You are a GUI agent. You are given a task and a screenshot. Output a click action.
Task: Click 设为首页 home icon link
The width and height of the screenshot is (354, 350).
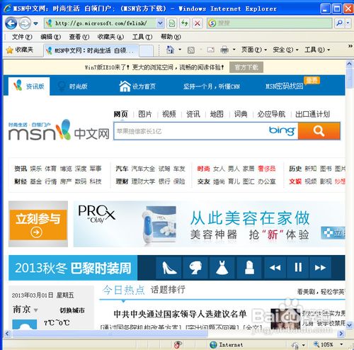click(x=137, y=86)
